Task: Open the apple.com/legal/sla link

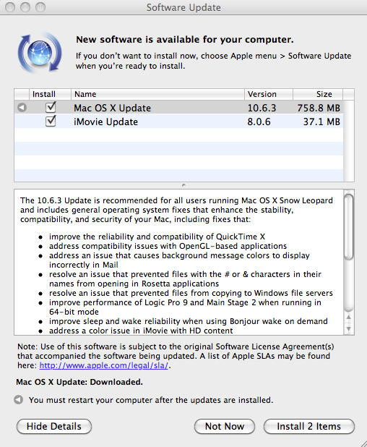Action: click(103, 365)
